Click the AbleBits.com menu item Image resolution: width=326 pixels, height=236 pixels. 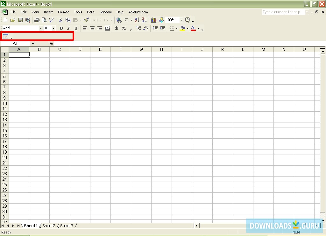coord(138,12)
